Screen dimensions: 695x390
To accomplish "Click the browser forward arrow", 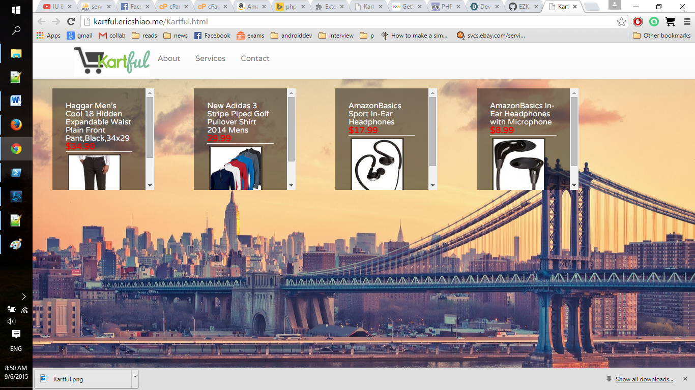I will 56,21.
